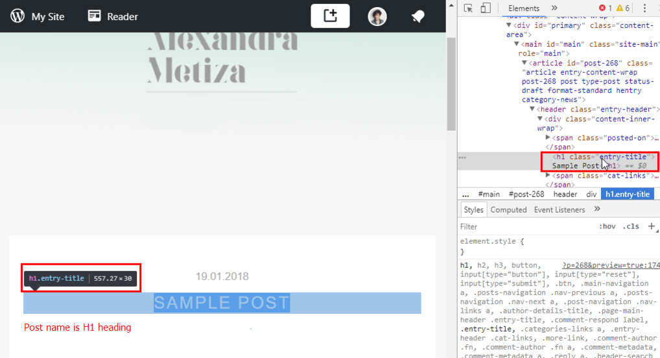Open the user profile avatar
Image resolution: width=660 pixels, height=358 pixels.
(377, 16)
